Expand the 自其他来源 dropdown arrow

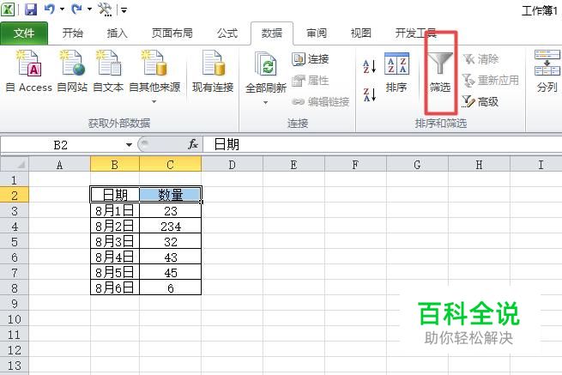(154, 102)
